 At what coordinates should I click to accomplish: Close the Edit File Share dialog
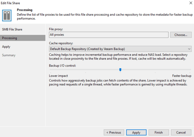pos(191,3)
